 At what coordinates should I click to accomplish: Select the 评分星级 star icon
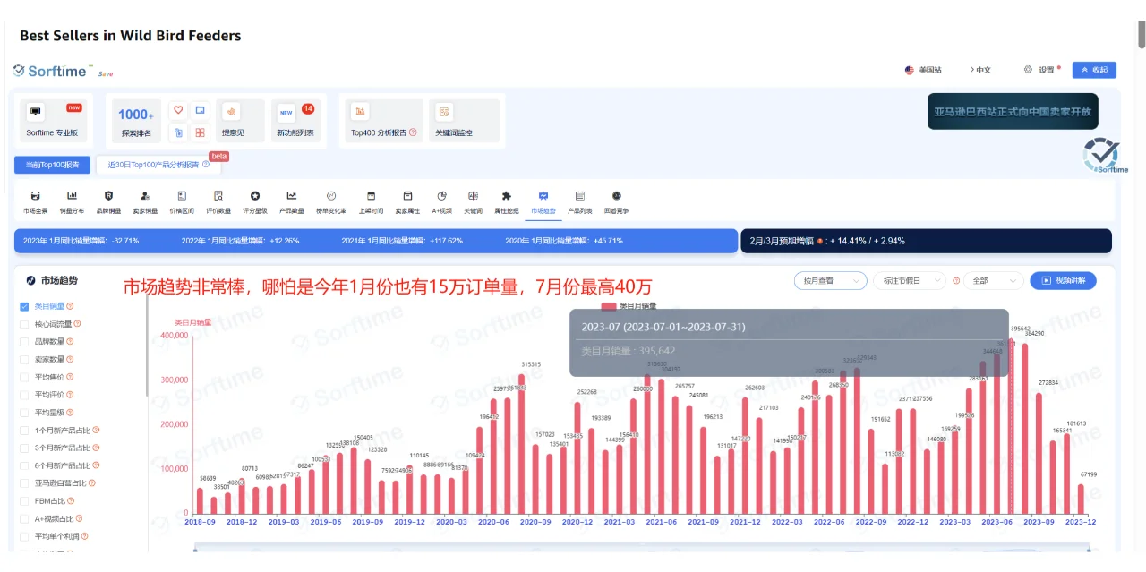[x=255, y=197]
